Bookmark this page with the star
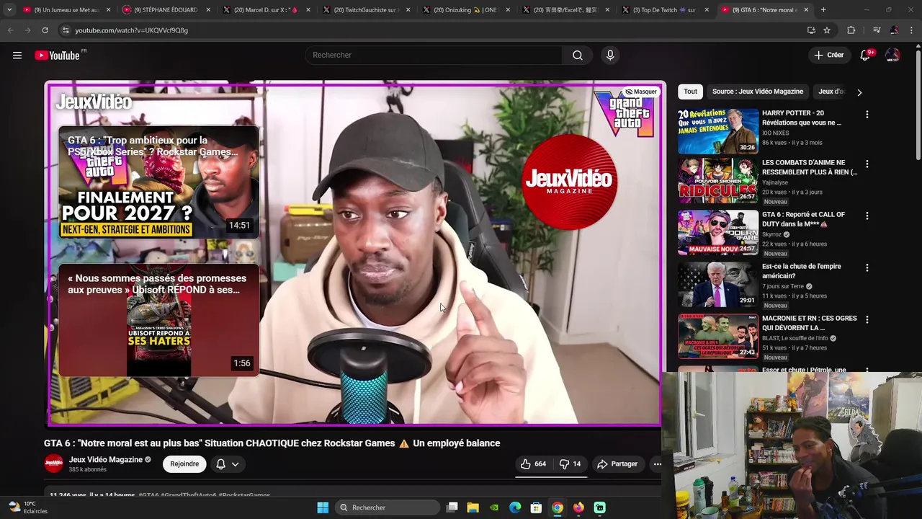 coord(827,30)
